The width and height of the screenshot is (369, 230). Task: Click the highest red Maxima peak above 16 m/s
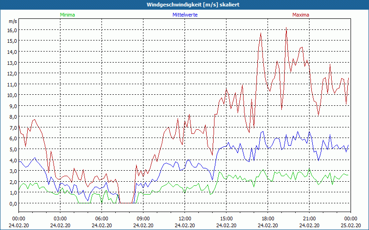pos(286,28)
